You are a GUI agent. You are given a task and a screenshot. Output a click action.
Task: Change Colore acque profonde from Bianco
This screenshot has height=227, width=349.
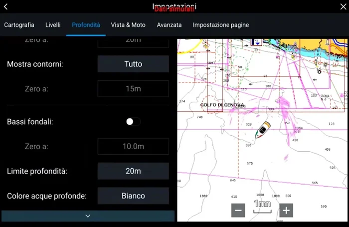[x=133, y=196]
